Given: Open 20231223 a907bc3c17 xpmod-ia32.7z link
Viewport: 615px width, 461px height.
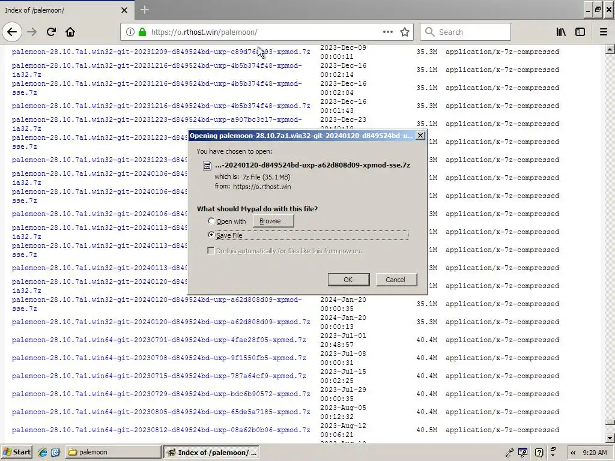Looking at the screenshot, I should point(157,124).
